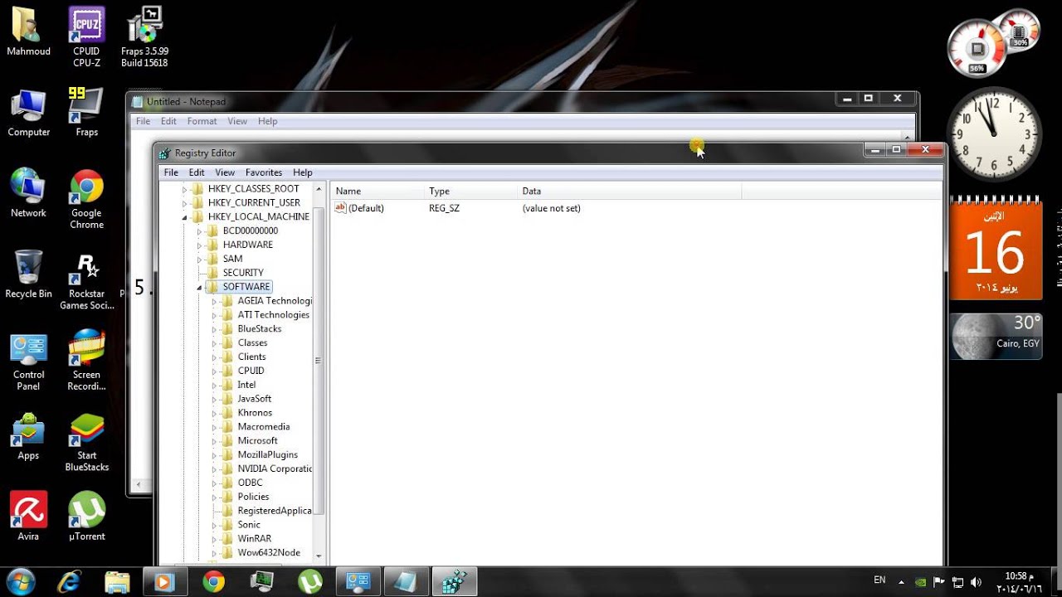Open the Recycle Bin
1062x597 pixels.
[x=29, y=274]
